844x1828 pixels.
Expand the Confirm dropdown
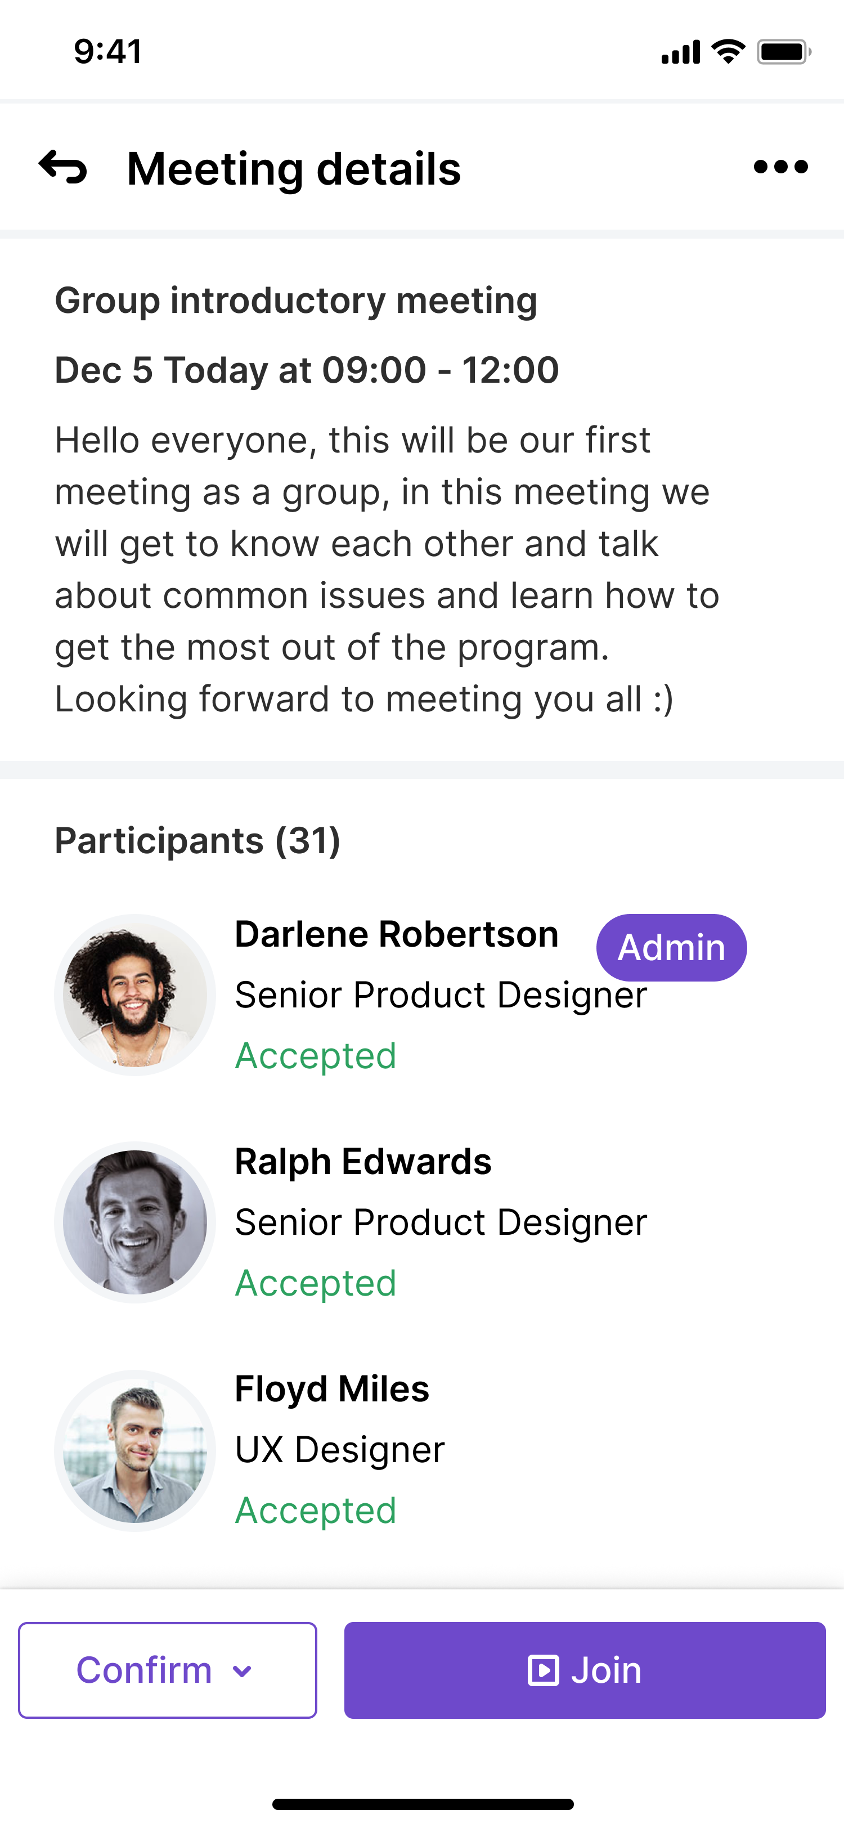pyautogui.click(x=167, y=1670)
